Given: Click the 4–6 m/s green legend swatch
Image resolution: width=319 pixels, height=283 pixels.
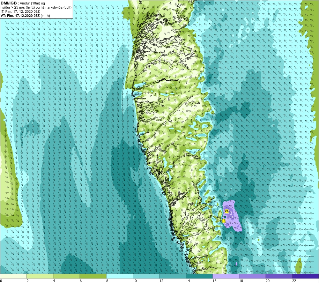Looking at the screenshot, I should click(x=67, y=276).
